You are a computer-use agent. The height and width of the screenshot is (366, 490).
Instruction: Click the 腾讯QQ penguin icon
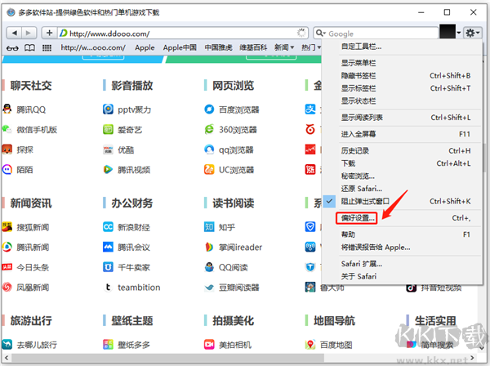[x=7, y=109]
